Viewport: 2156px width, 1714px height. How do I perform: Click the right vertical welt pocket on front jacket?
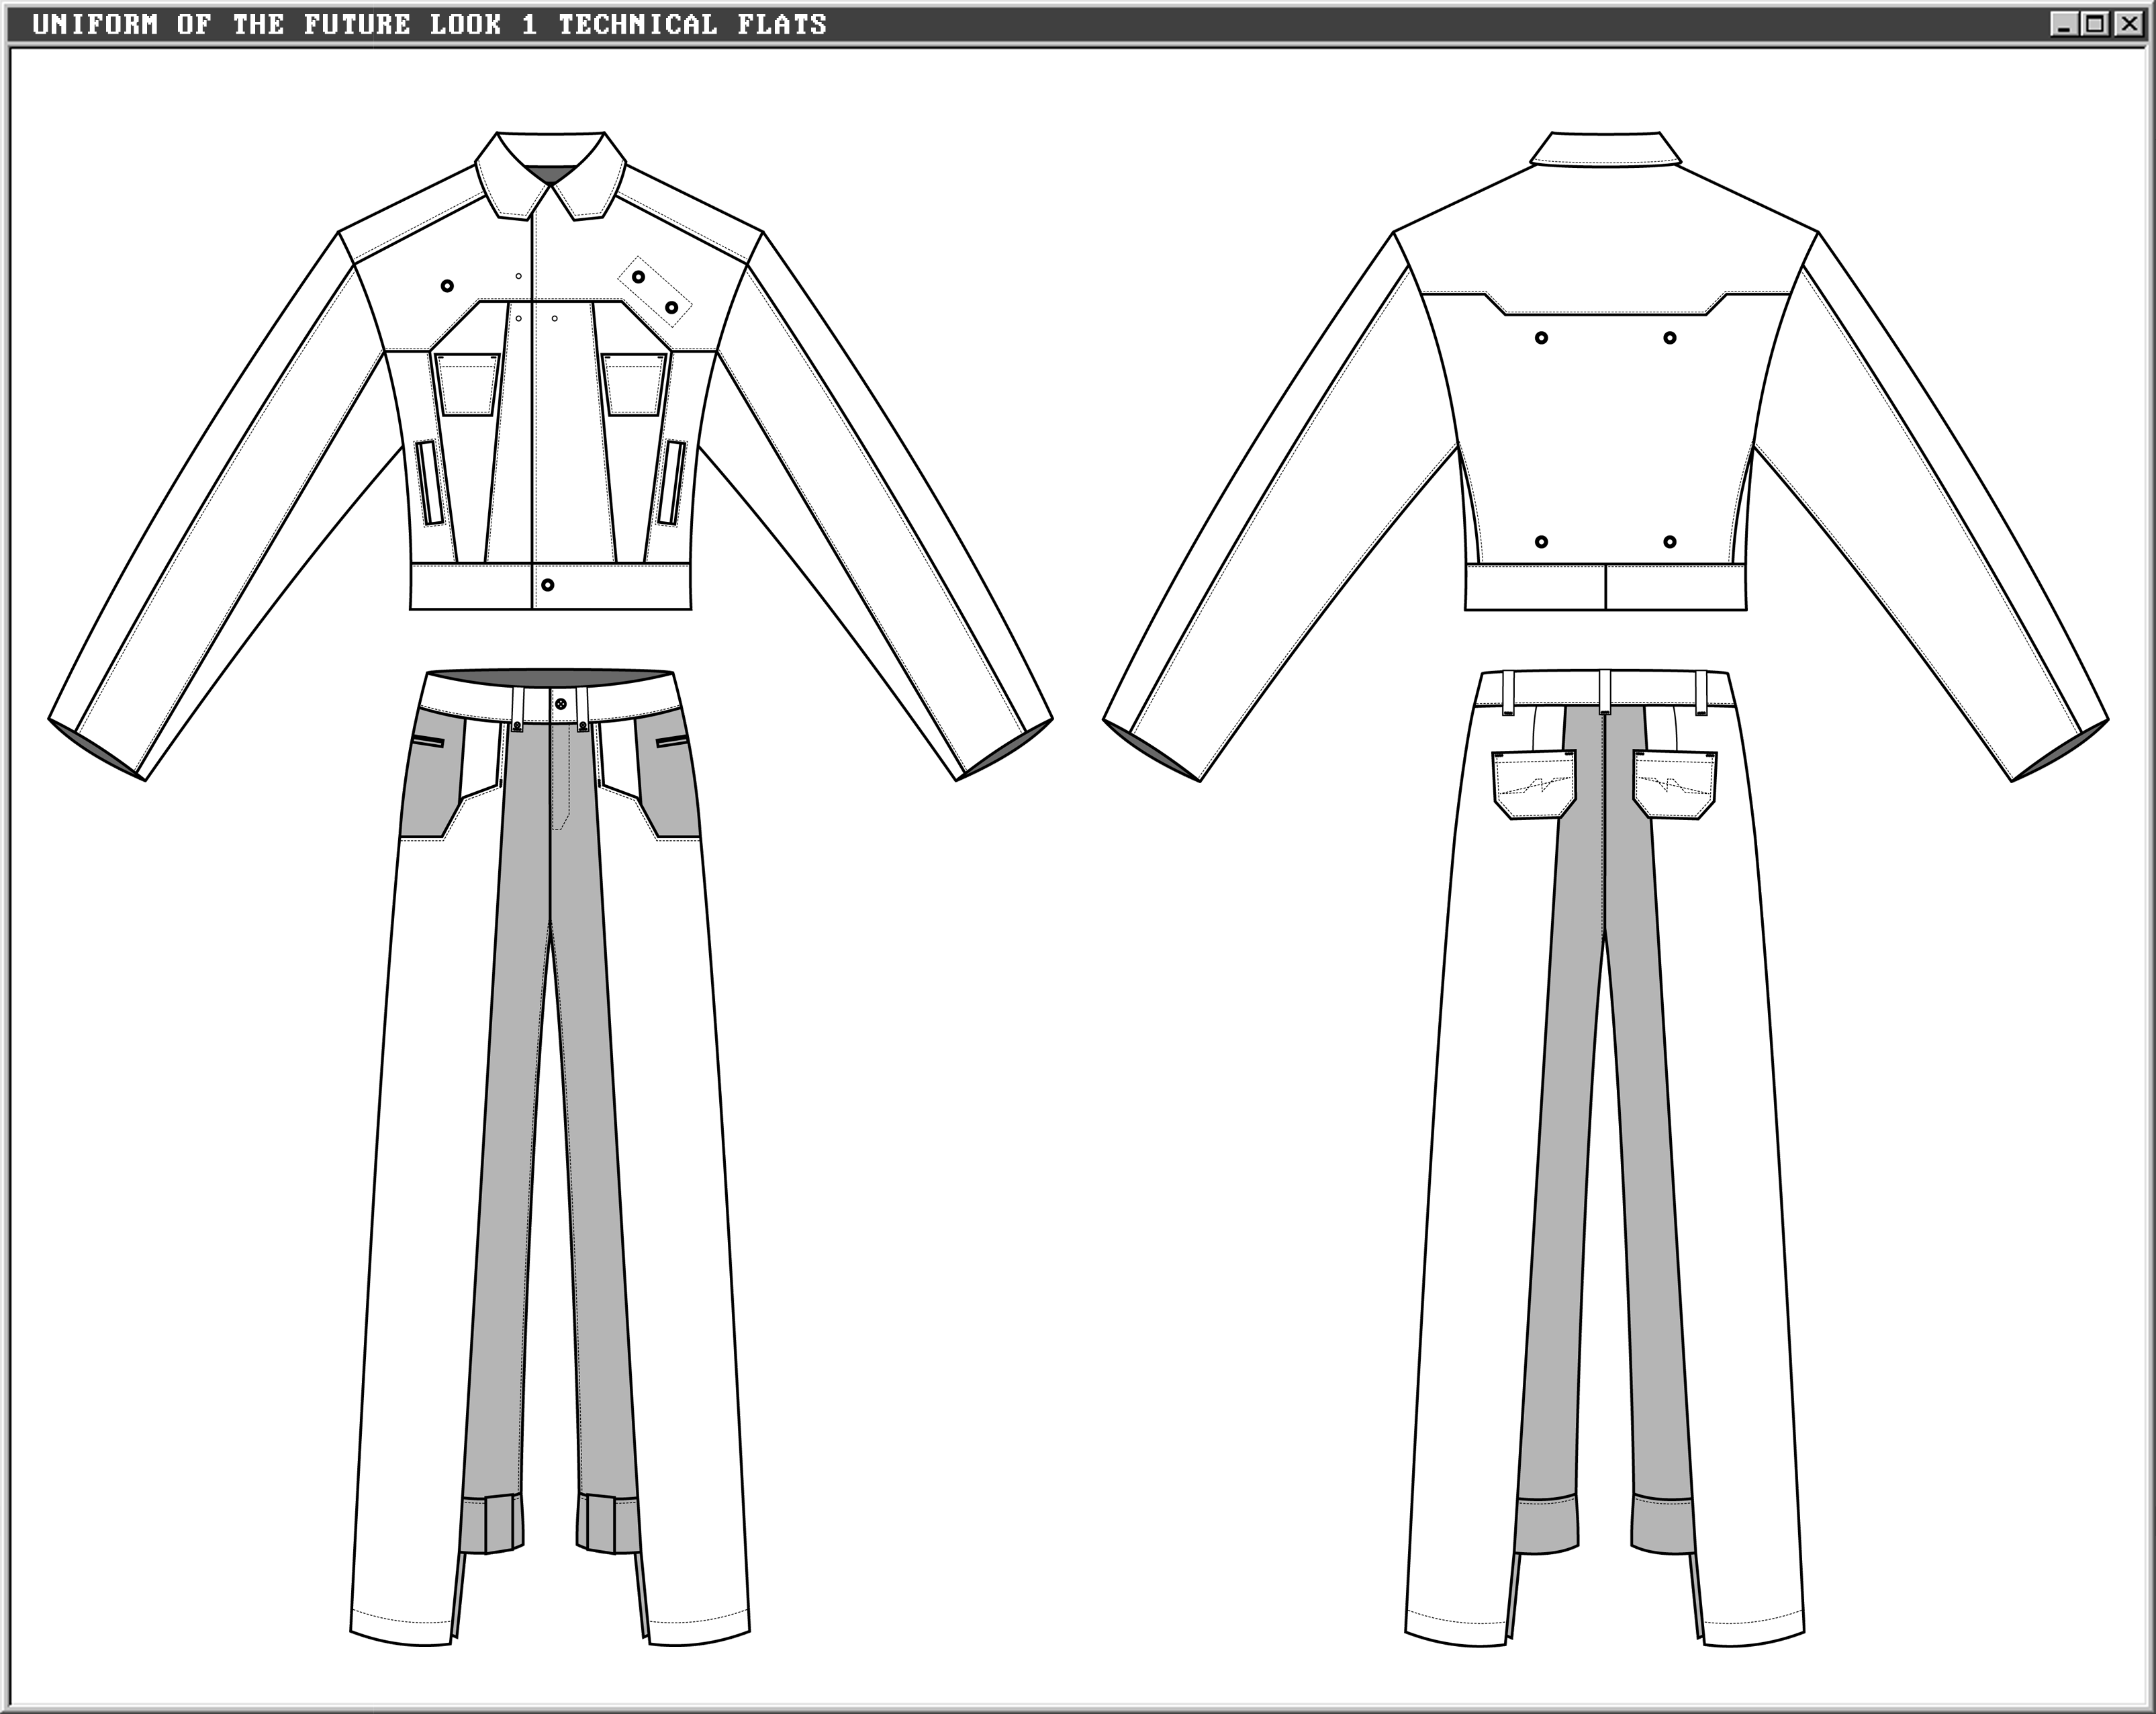671,483
